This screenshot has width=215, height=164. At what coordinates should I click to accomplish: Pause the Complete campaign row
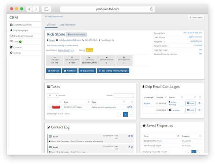click(x=191, y=110)
